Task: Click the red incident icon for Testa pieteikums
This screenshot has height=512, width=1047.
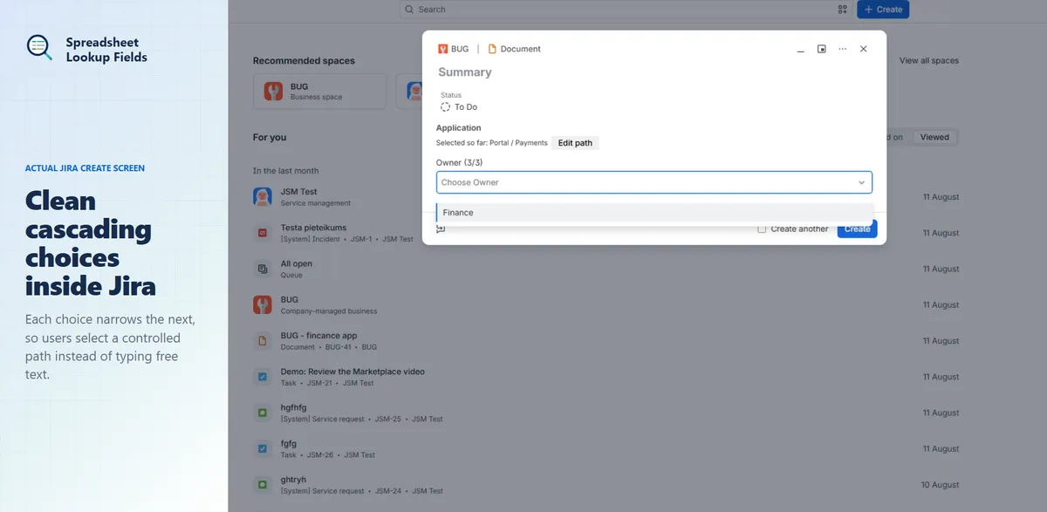Action: tap(263, 233)
